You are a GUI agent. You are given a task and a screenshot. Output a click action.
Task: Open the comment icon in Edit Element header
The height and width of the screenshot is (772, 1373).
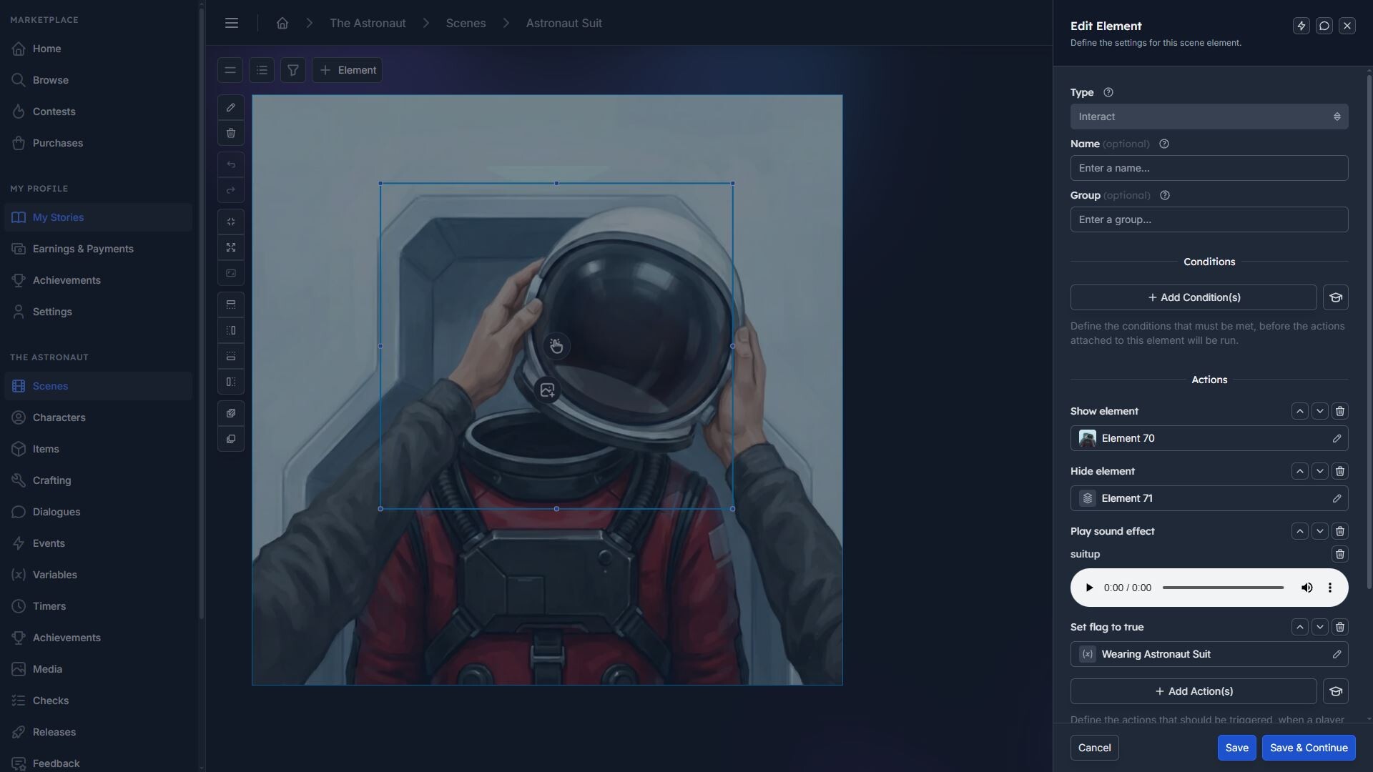(1324, 25)
